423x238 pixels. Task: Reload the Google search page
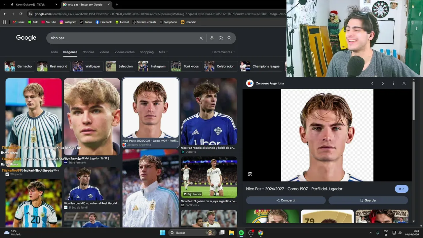(x=21, y=14)
